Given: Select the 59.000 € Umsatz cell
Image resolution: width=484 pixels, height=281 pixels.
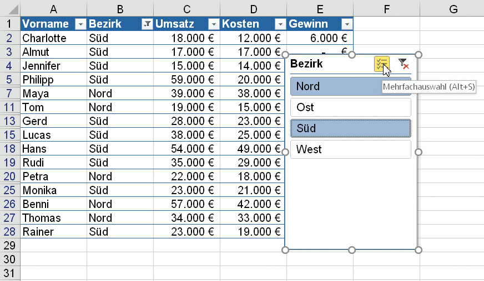Looking at the screenshot, I should coord(186,80).
